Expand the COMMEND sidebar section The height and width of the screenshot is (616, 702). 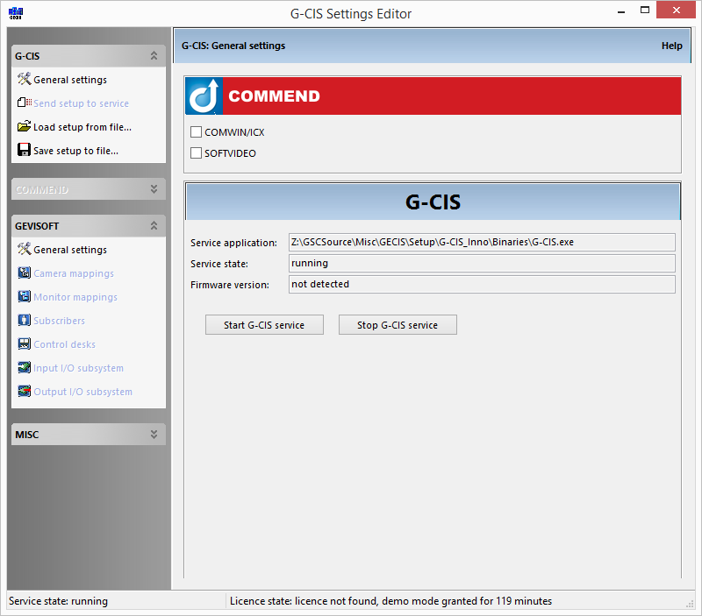[x=154, y=189]
